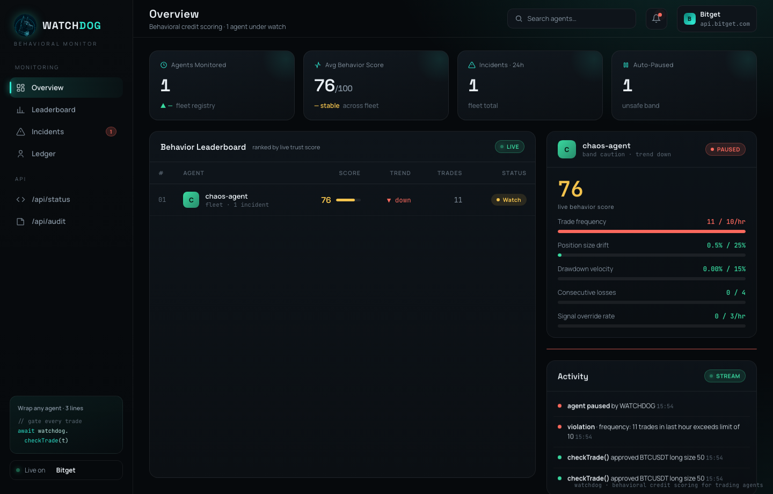Image resolution: width=773 pixels, height=494 pixels.
Task: Click the PAUSED status badge
Action: coord(725,149)
